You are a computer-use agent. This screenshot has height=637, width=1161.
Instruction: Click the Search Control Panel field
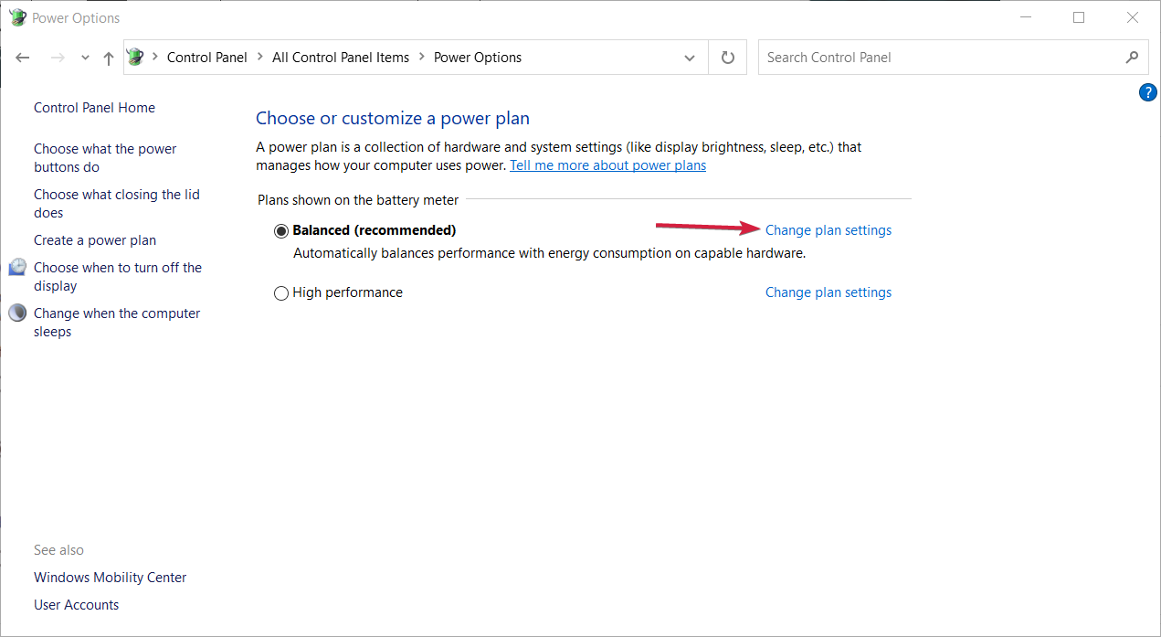(952, 58)
